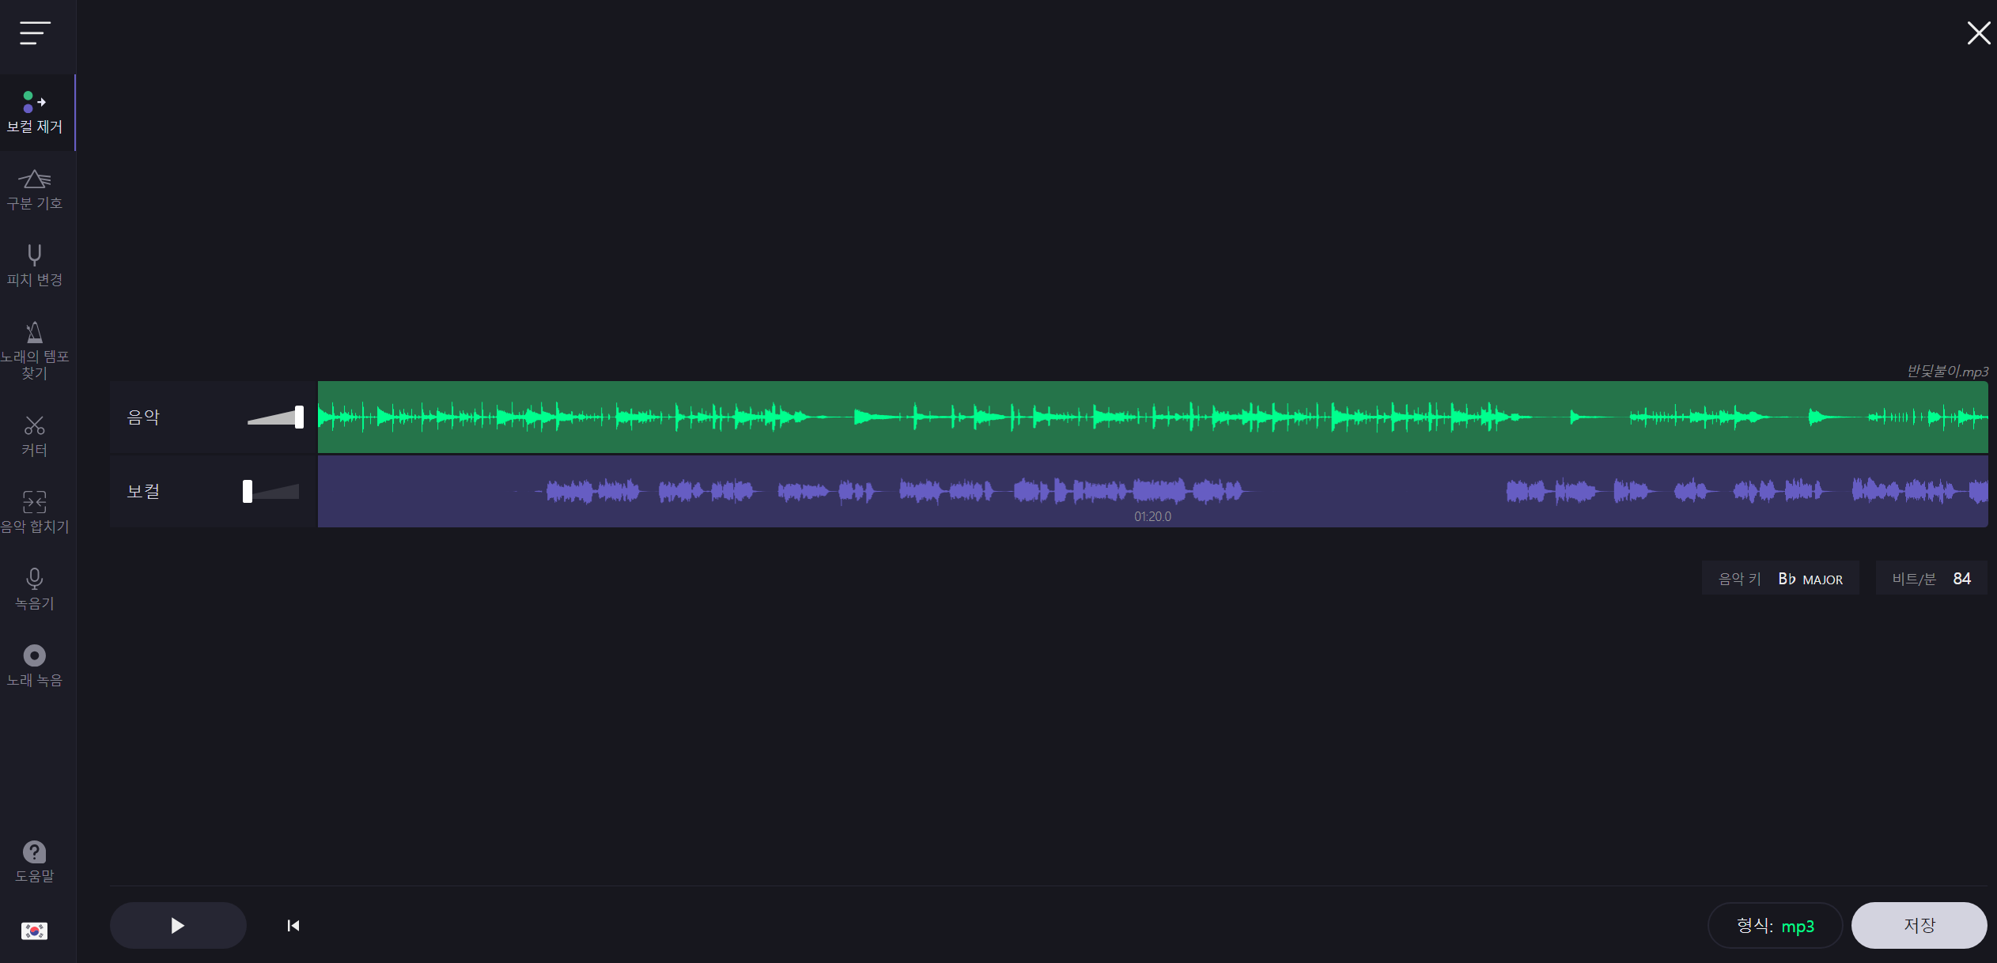Open the 구분 기호 splitter tool
The image size is (1997, 963).
point(35,189)
